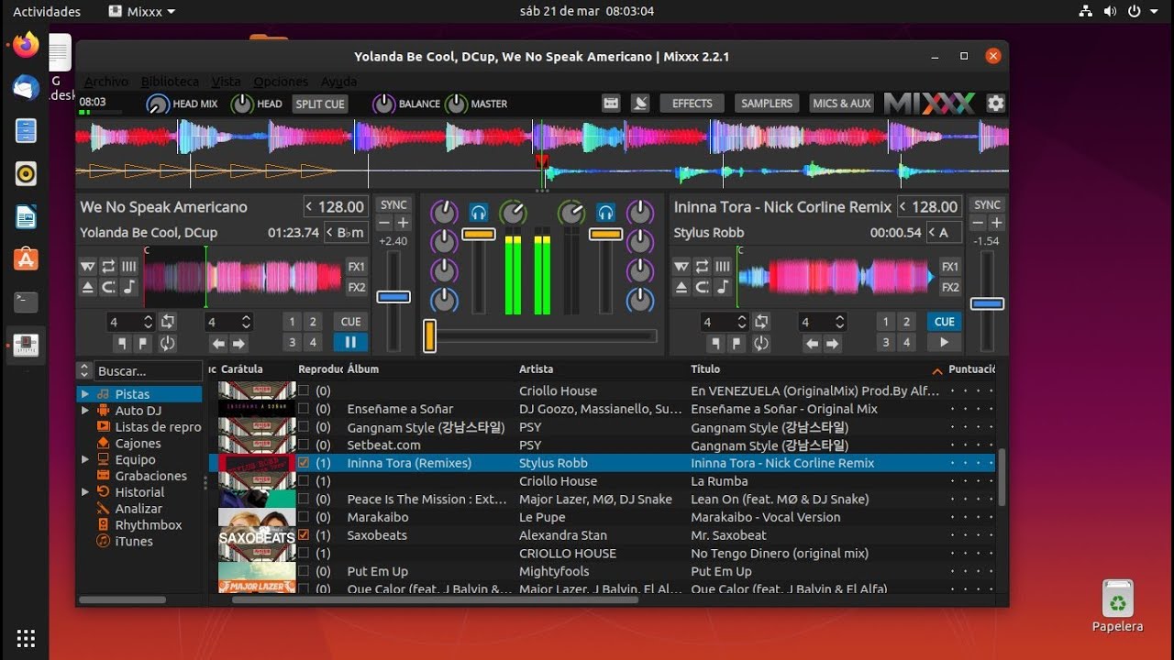The width and height of the screenshot is (1174, 660).
Task: Expand Auto DJ tree node
Action: coord(85,411)
